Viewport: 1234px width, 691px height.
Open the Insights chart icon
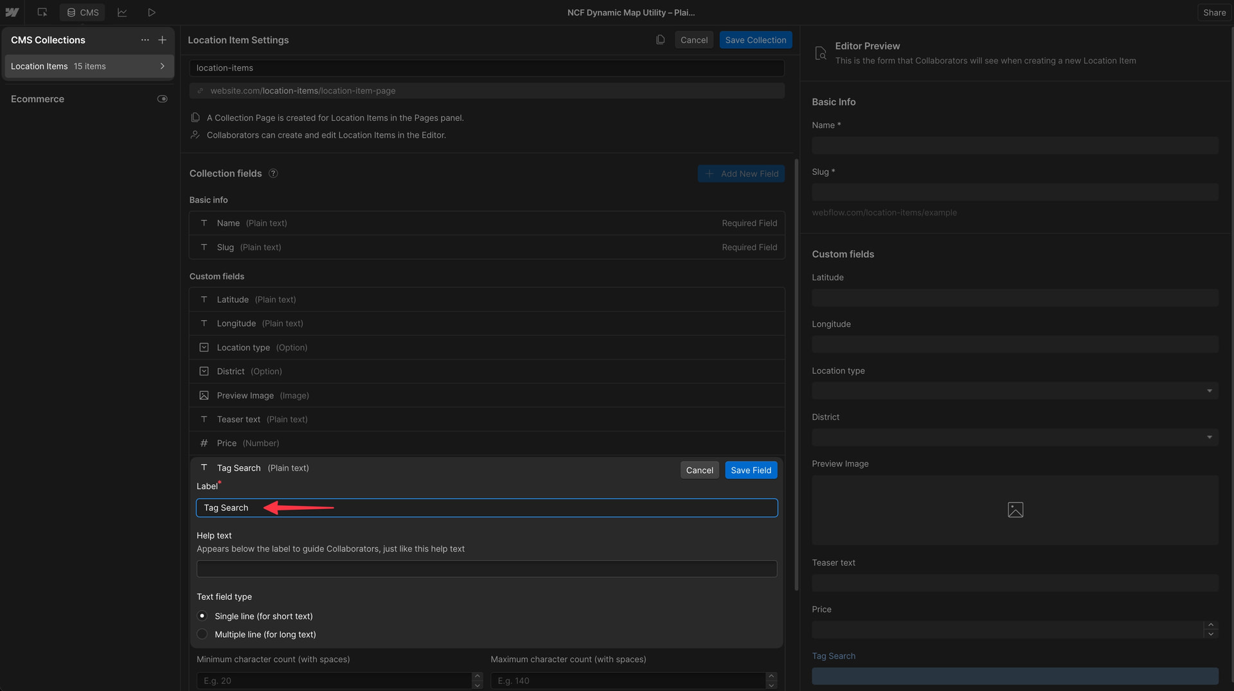tap(122, 12)
